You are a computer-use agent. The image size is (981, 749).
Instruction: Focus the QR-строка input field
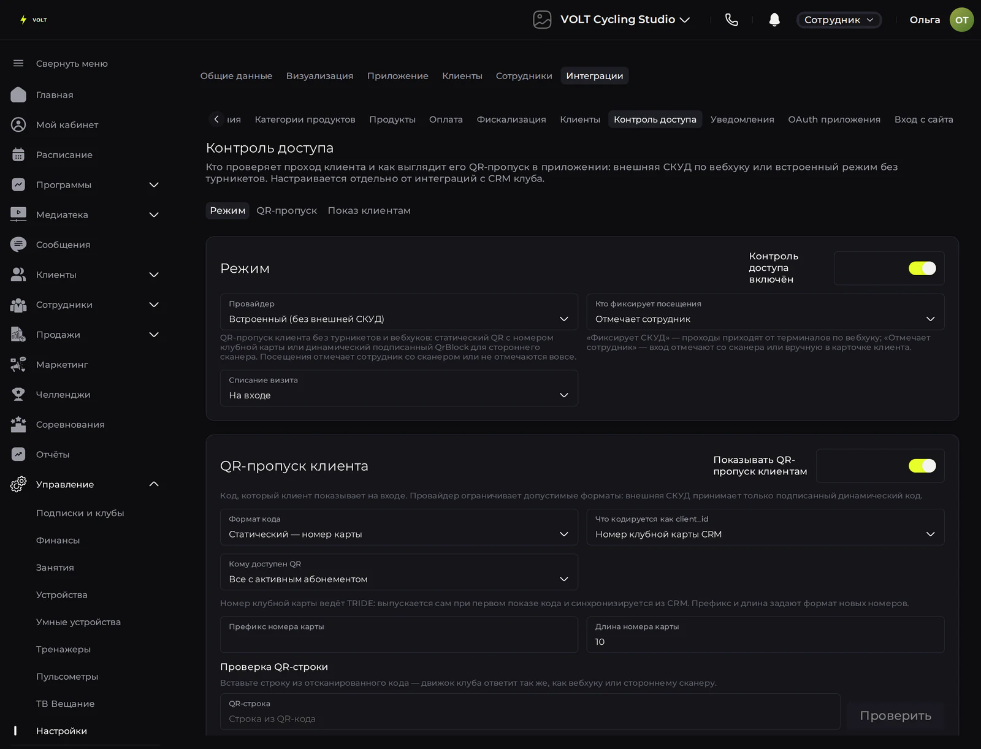point(530,712)
